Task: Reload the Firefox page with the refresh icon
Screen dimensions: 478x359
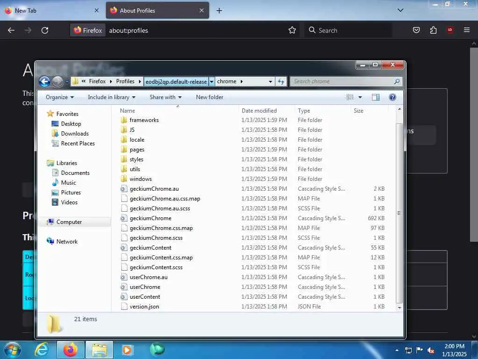Action: click(x=45, y=30)
